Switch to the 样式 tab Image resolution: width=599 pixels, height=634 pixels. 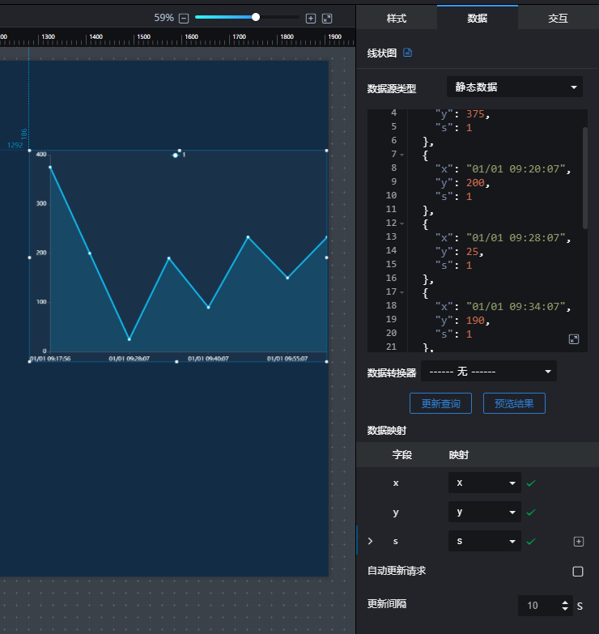pyautogui.click(x=397, y=18)
